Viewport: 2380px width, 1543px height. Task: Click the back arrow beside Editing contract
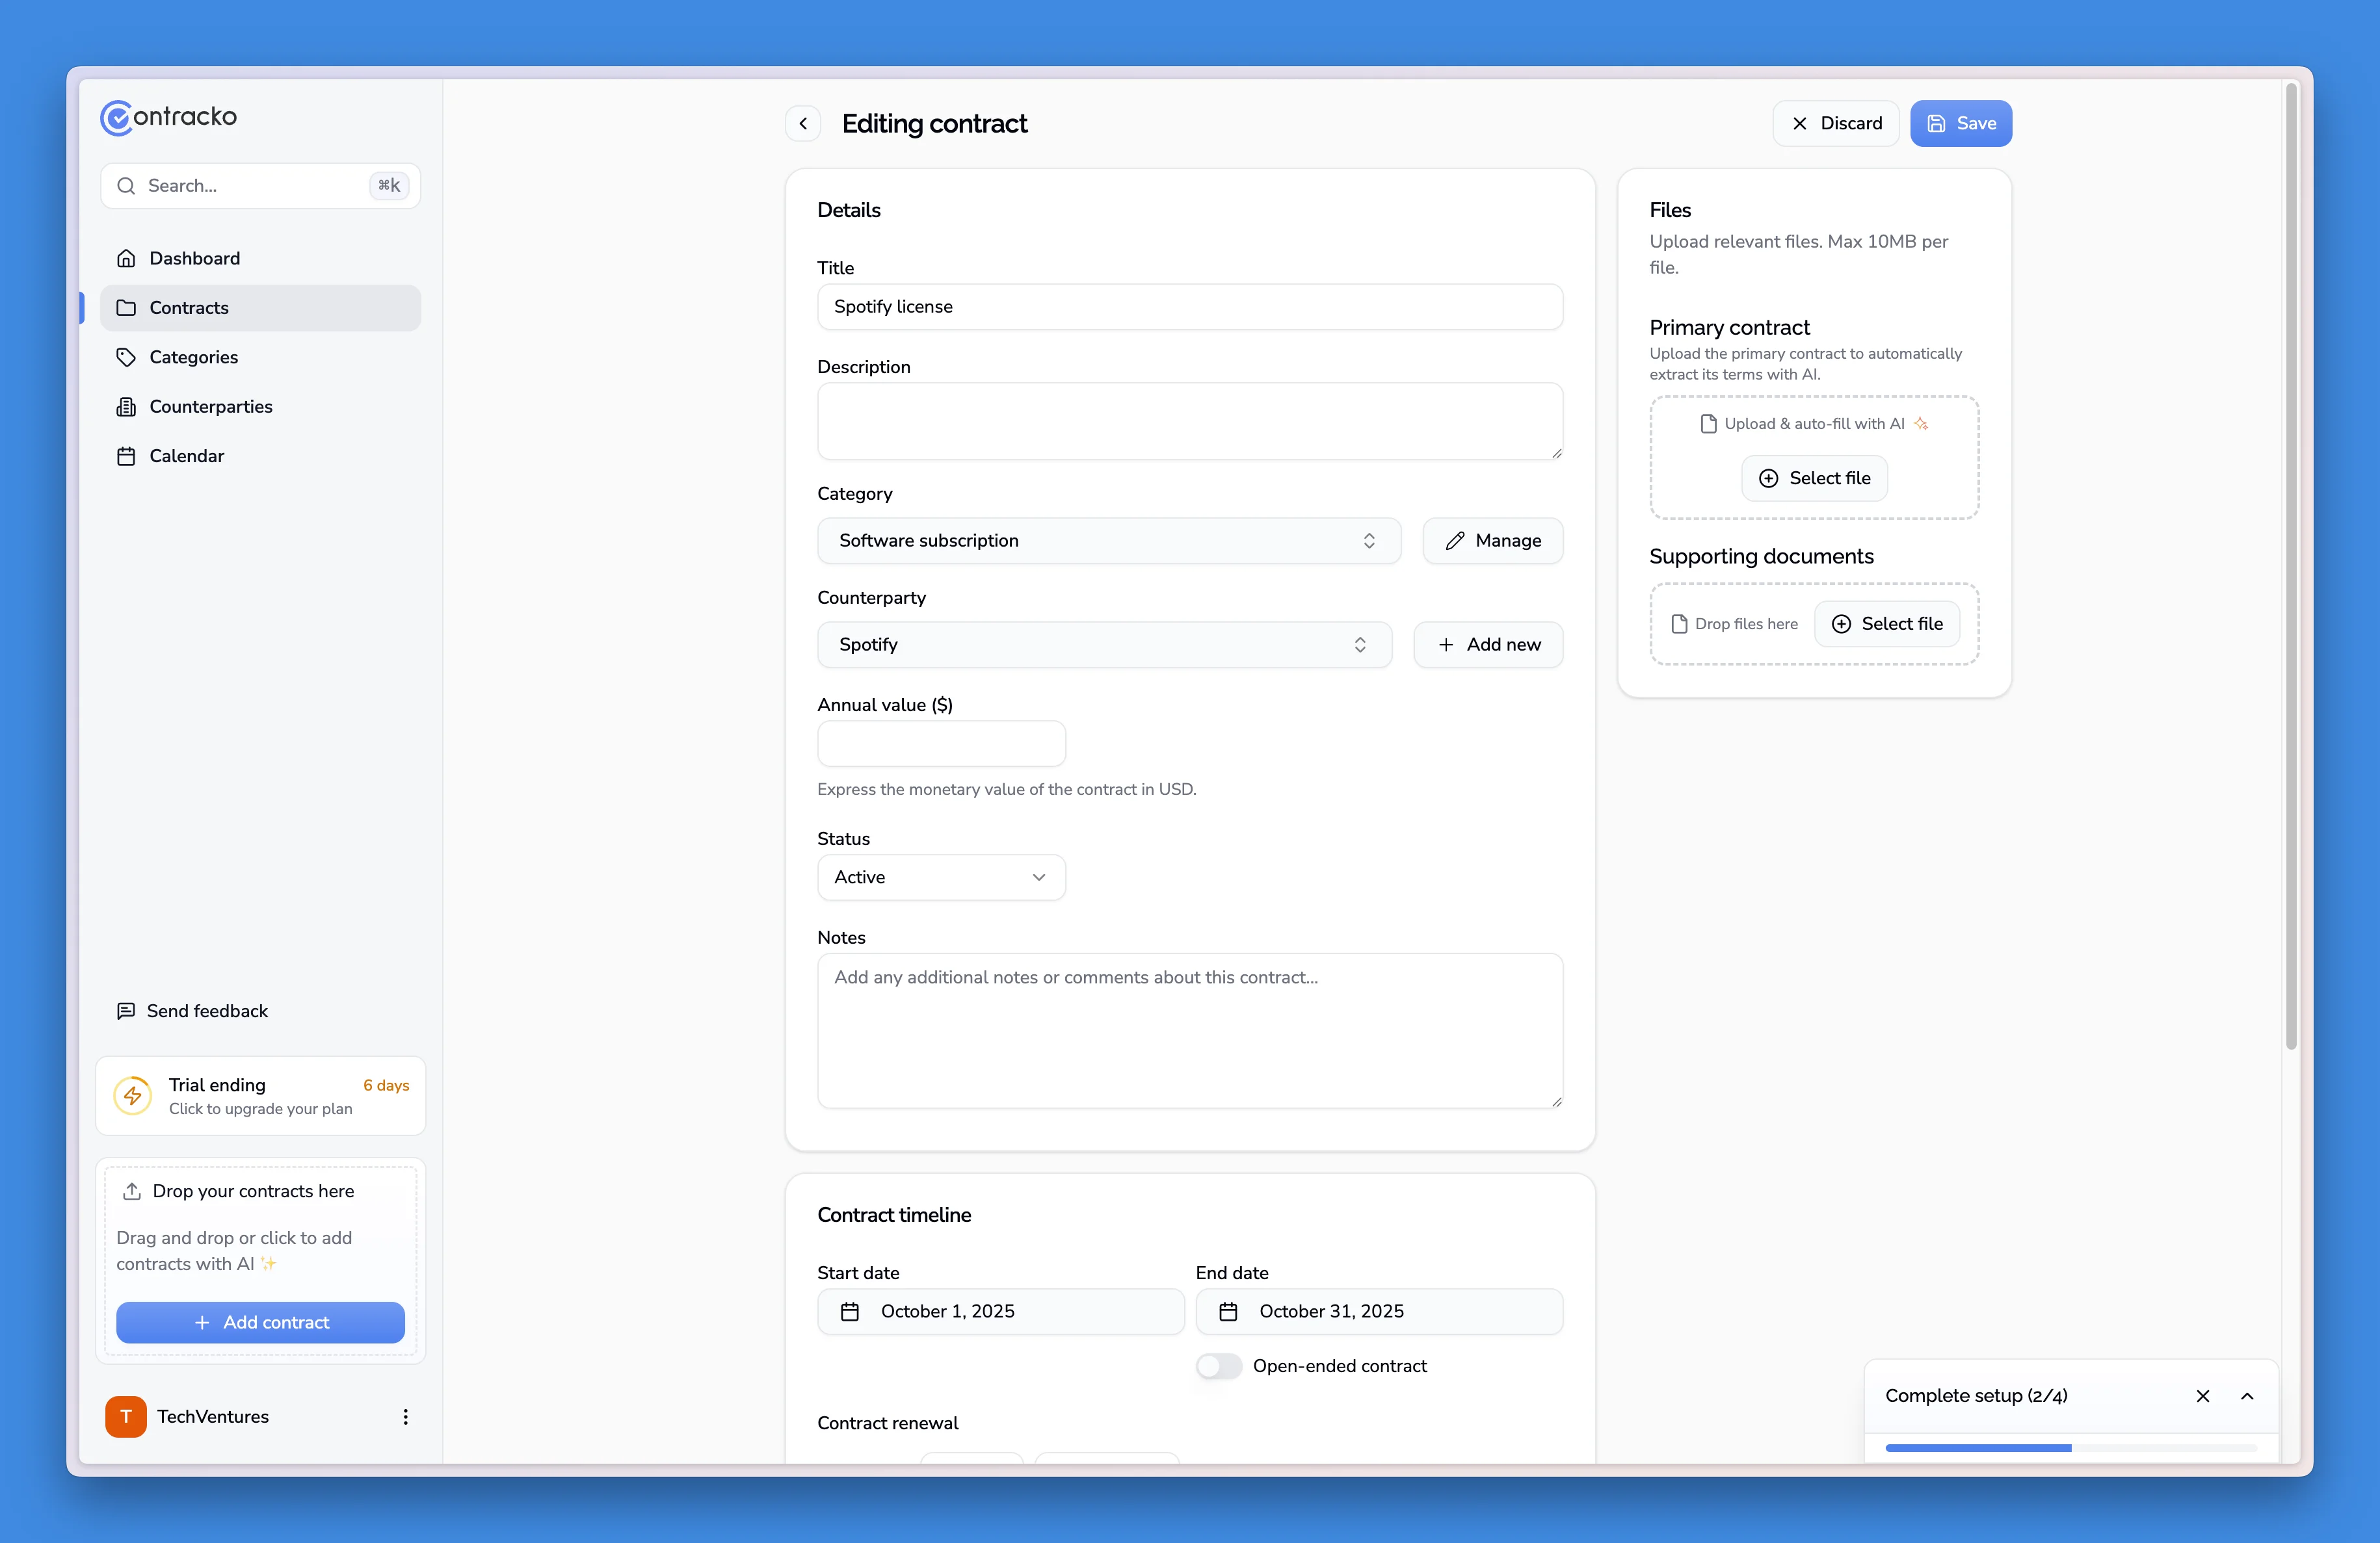pos(803,123)
